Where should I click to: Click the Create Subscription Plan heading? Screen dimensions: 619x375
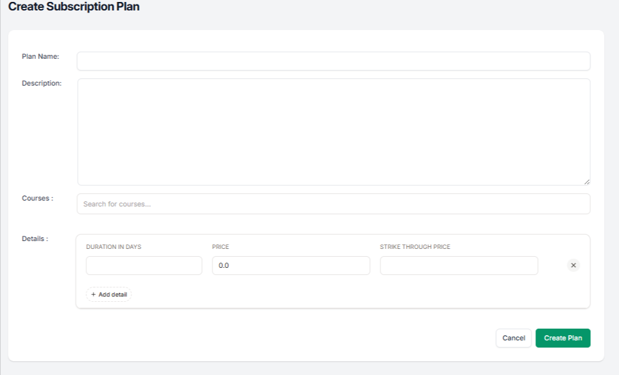click(x=74, y=7)
